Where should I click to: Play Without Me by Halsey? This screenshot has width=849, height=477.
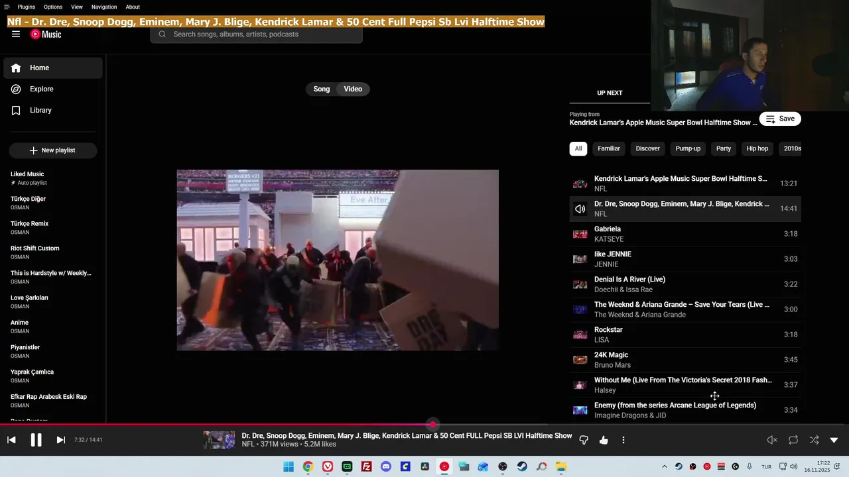pyautogui.click(x=685, y=385)
